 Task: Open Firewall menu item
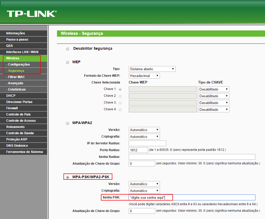pyautogui.click(x=23, y=108)
